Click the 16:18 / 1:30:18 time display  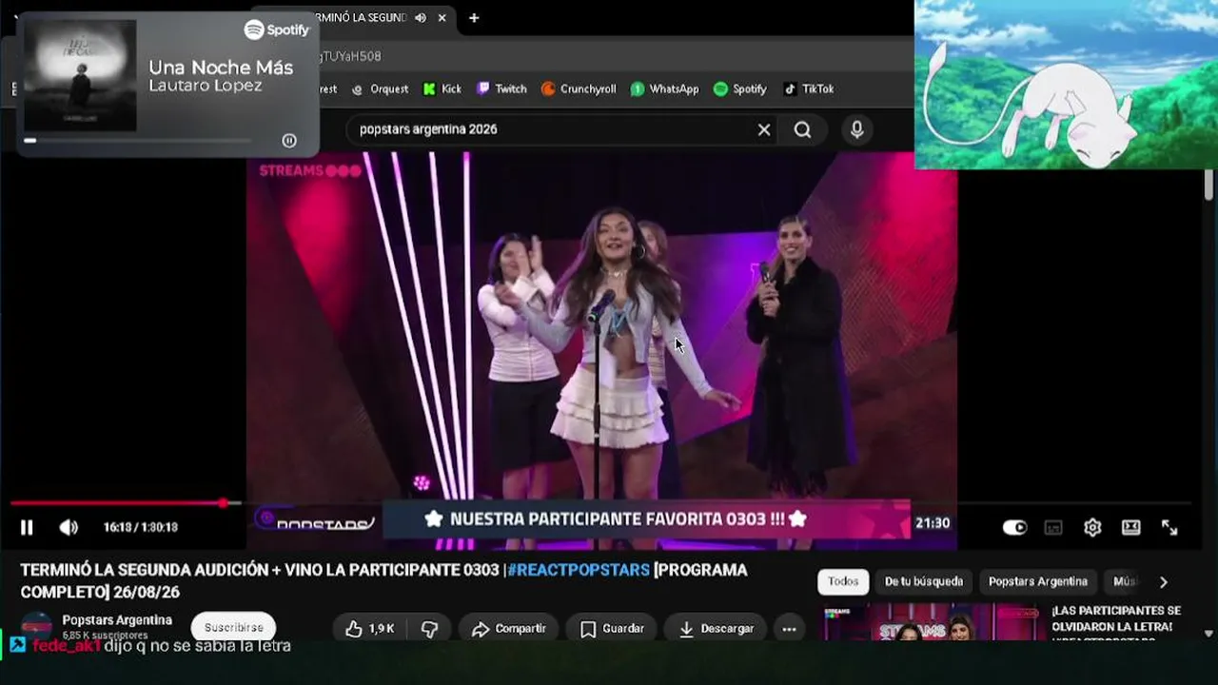pos(141,527)
